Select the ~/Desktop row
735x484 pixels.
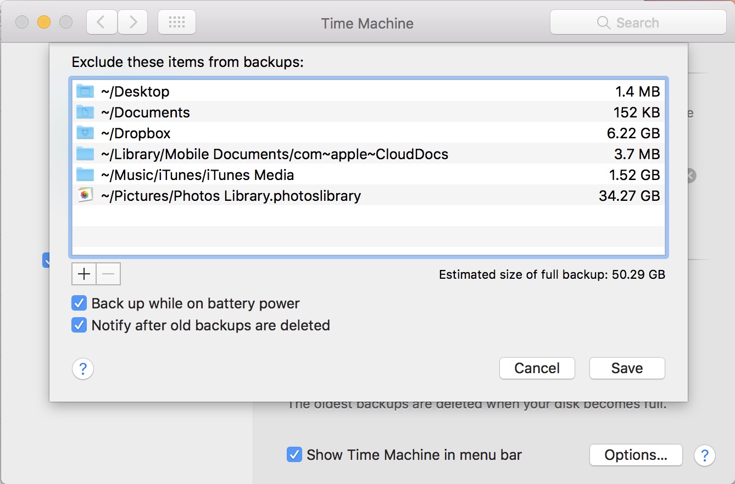tap(368, 91)
